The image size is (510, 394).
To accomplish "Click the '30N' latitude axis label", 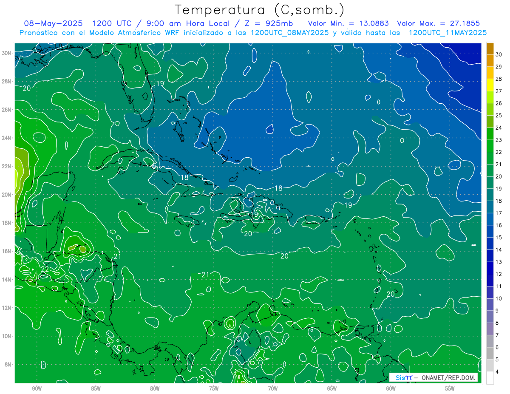I will [6, 53].
